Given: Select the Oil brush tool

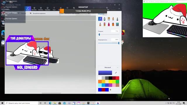Looking at the screenshot, I should coord(109,19).
